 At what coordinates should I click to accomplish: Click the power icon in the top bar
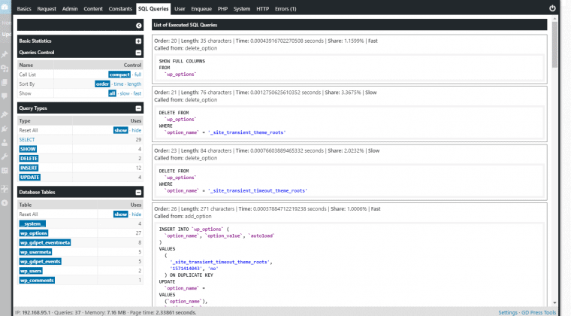pyautogui.click(x=552, y=8)
